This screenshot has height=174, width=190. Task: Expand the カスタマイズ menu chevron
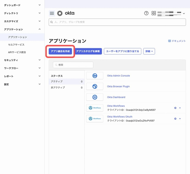[40, 21]
